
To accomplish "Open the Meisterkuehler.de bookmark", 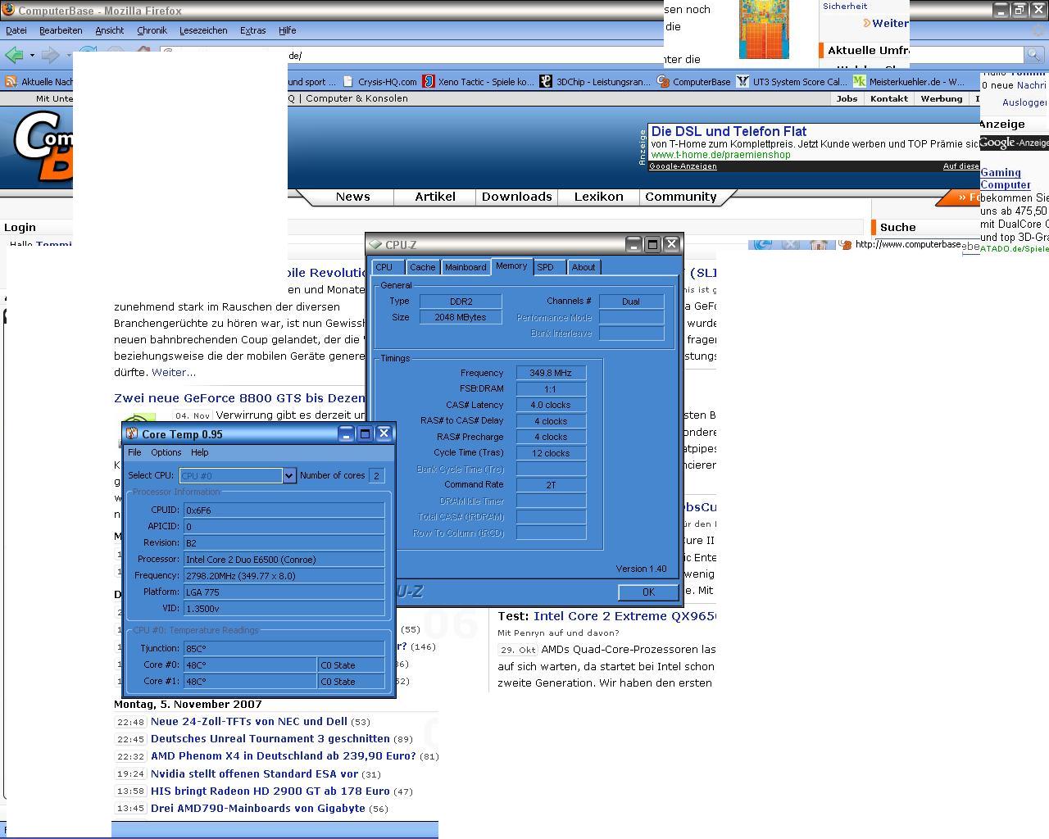I will tap(909, 81).
